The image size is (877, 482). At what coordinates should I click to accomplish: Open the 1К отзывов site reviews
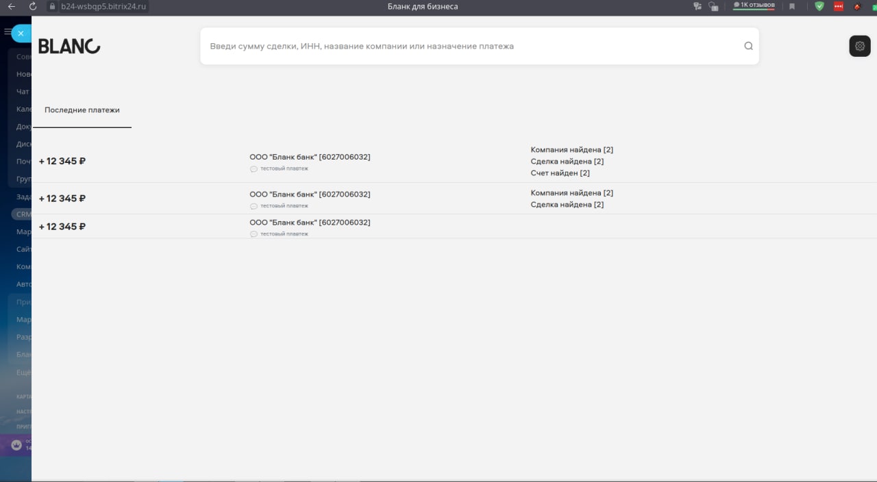pos(754,5)
